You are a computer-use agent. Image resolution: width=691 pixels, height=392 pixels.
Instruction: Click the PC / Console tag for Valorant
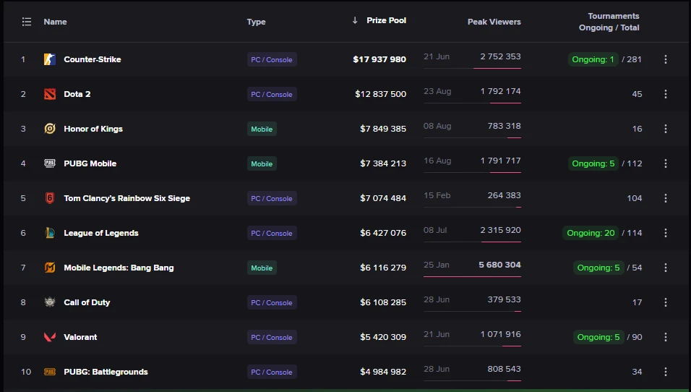tap(272, 337)
